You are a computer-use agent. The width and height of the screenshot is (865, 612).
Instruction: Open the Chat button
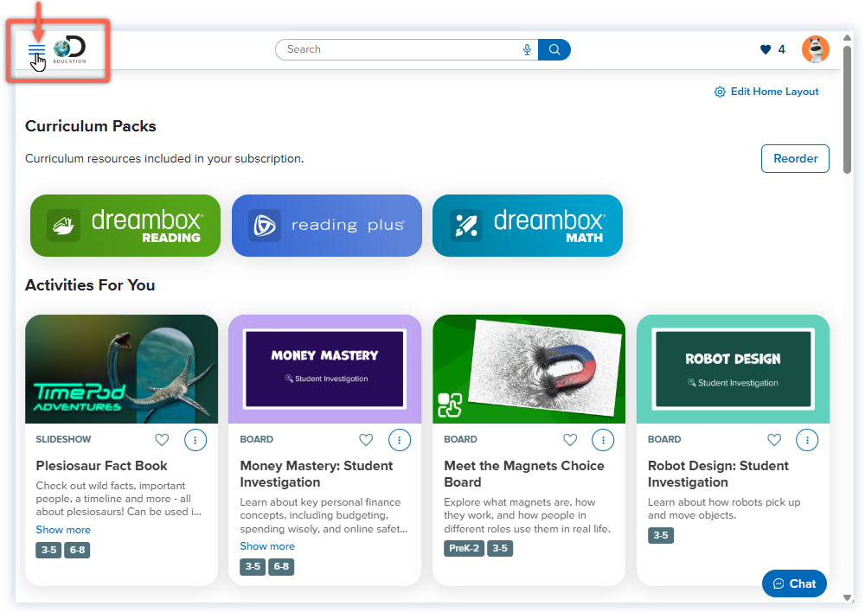click(794, 583)
